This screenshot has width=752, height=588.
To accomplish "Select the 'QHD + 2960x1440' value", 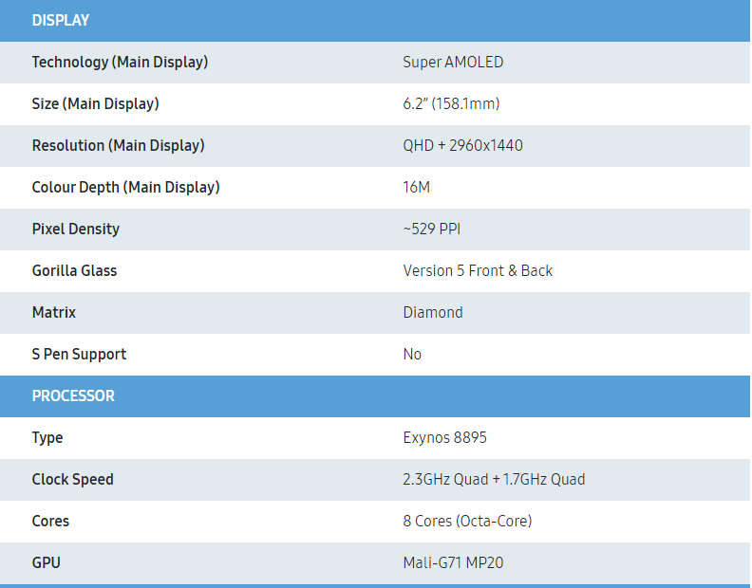I will [x=462, y=146].
